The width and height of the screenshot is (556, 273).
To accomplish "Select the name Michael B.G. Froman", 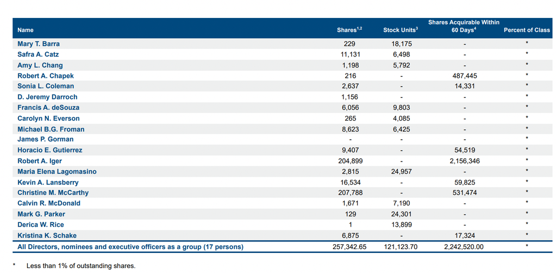I will (51, 129).
